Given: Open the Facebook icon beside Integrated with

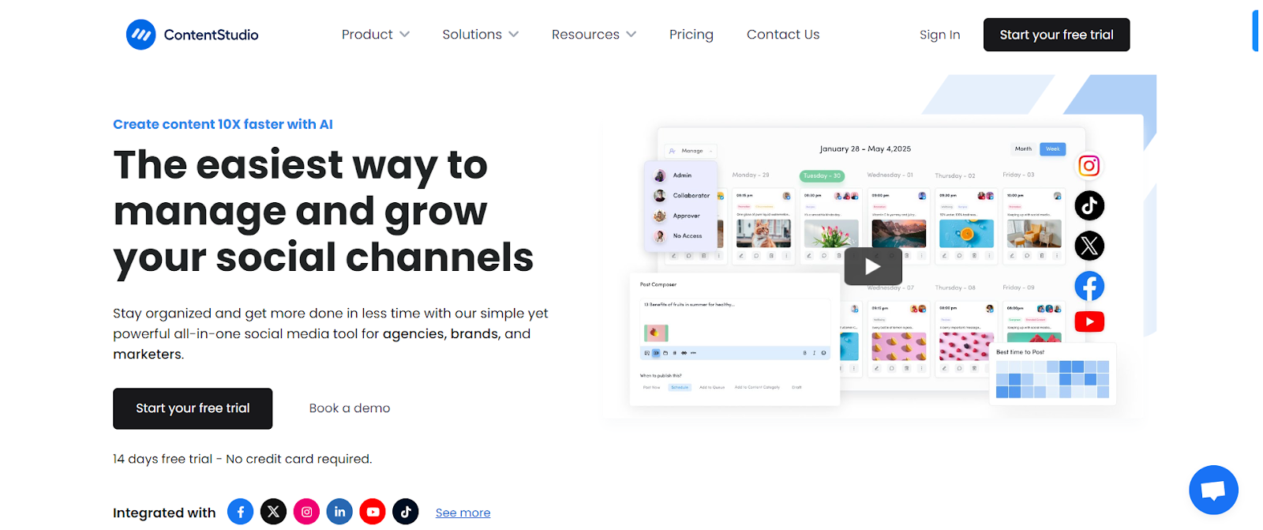Looking at the screenshot, I should (x=241, y=512).
